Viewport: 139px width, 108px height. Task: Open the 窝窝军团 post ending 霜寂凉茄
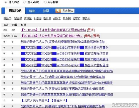(x=65, y=53)
